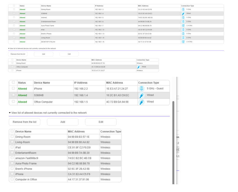Select checkbox for Living-Room in lower offline list

[12, 142]
